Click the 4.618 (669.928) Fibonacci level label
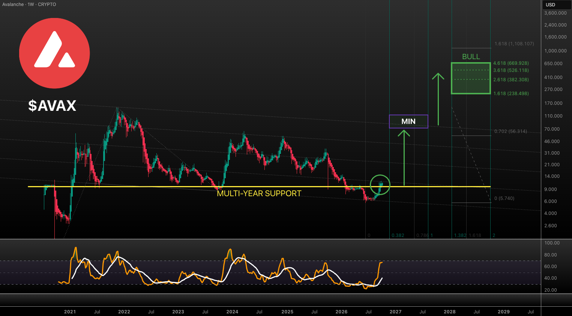572x316 pixels. pos(511,63)
